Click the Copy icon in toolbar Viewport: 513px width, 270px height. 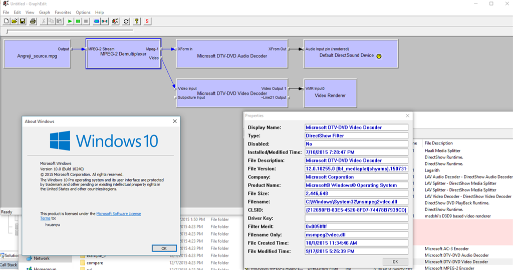(52, 21)
